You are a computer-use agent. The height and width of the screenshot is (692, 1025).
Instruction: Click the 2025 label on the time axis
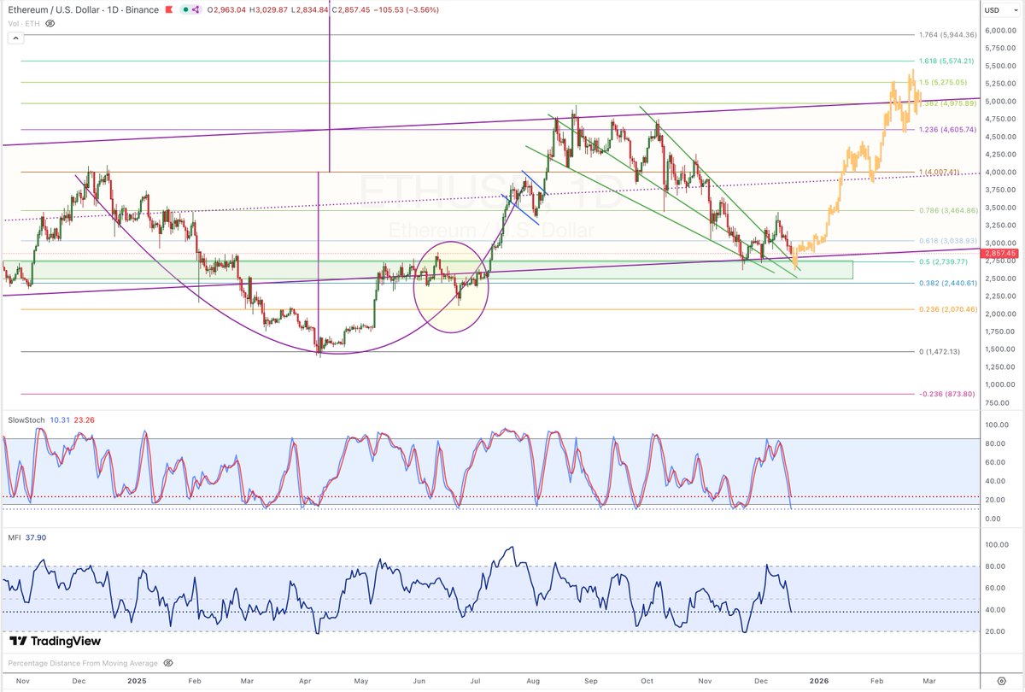tap(137, 681)
